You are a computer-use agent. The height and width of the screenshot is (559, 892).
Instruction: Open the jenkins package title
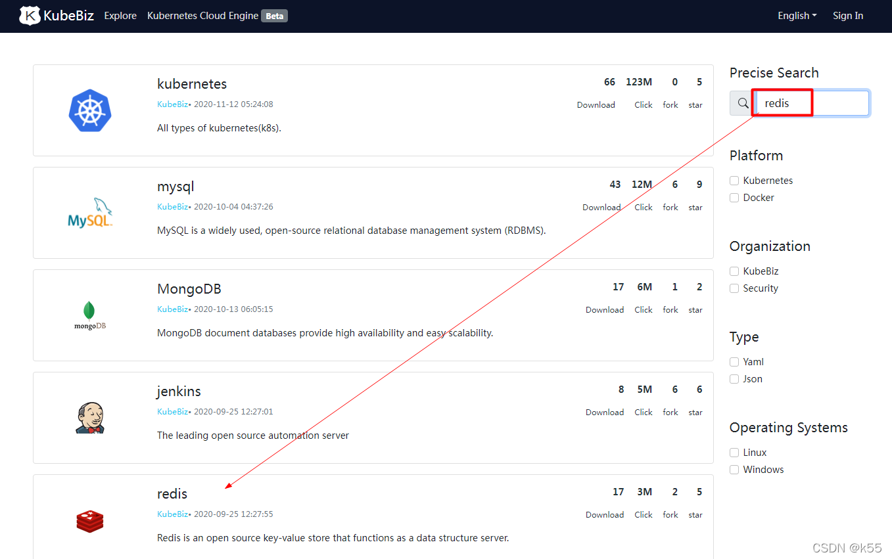coord(179,391)
